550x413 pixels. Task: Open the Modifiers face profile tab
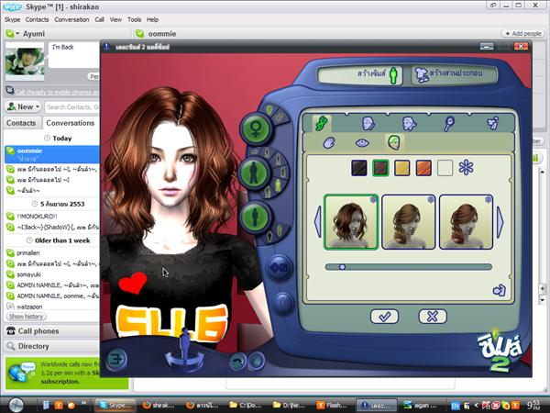[409, 124]
